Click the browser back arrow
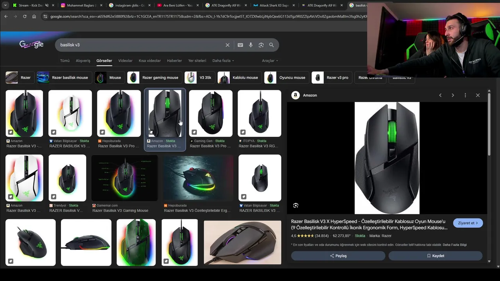The image size is (500, 281). (6, 16)
